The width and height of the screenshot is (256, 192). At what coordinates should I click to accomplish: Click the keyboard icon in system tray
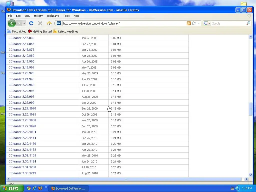click(232, 188)
